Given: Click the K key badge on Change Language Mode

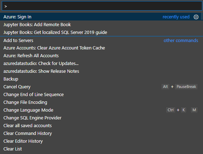Looking at the screenshot, I should pos(184,110).
